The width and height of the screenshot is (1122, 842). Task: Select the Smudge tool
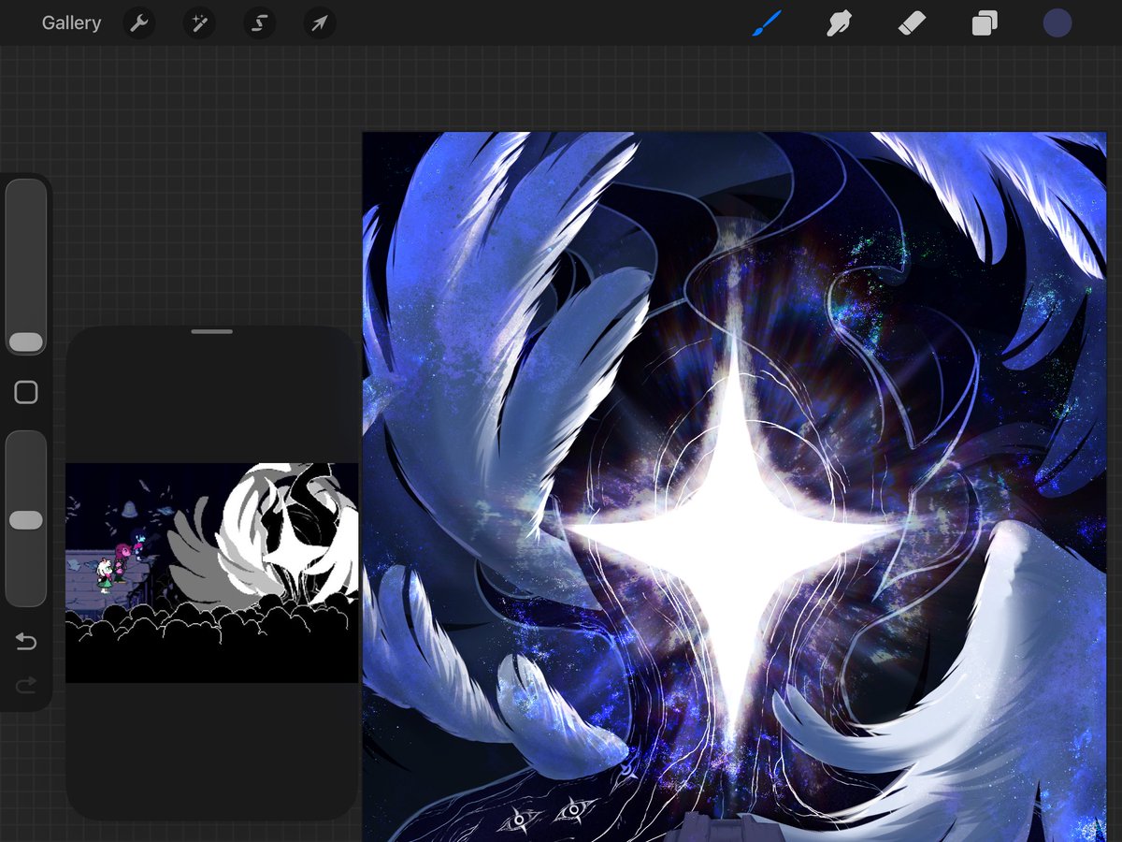coord(839,23)
